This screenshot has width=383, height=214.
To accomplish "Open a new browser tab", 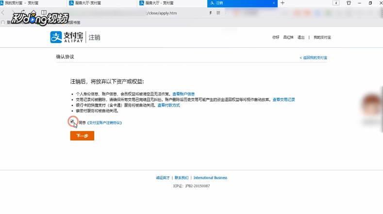I will click(x=283, y=3).
